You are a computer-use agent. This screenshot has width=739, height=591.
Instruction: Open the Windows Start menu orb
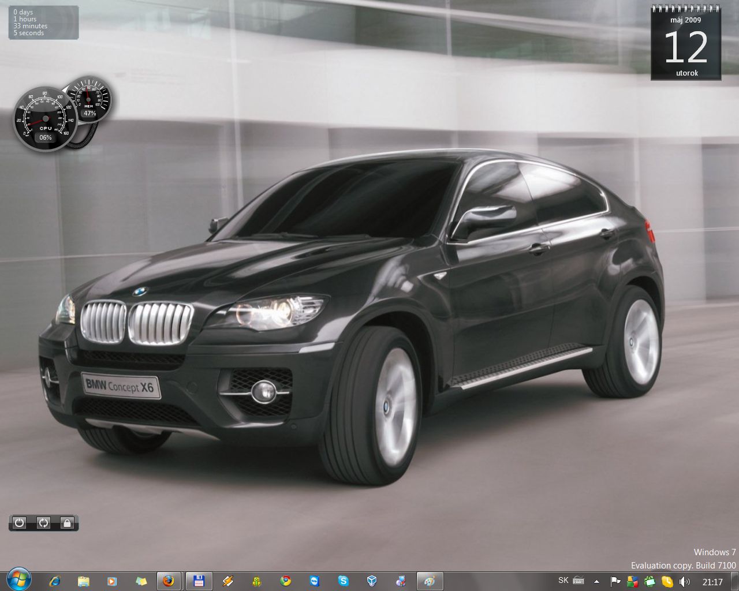pos(19,579)
